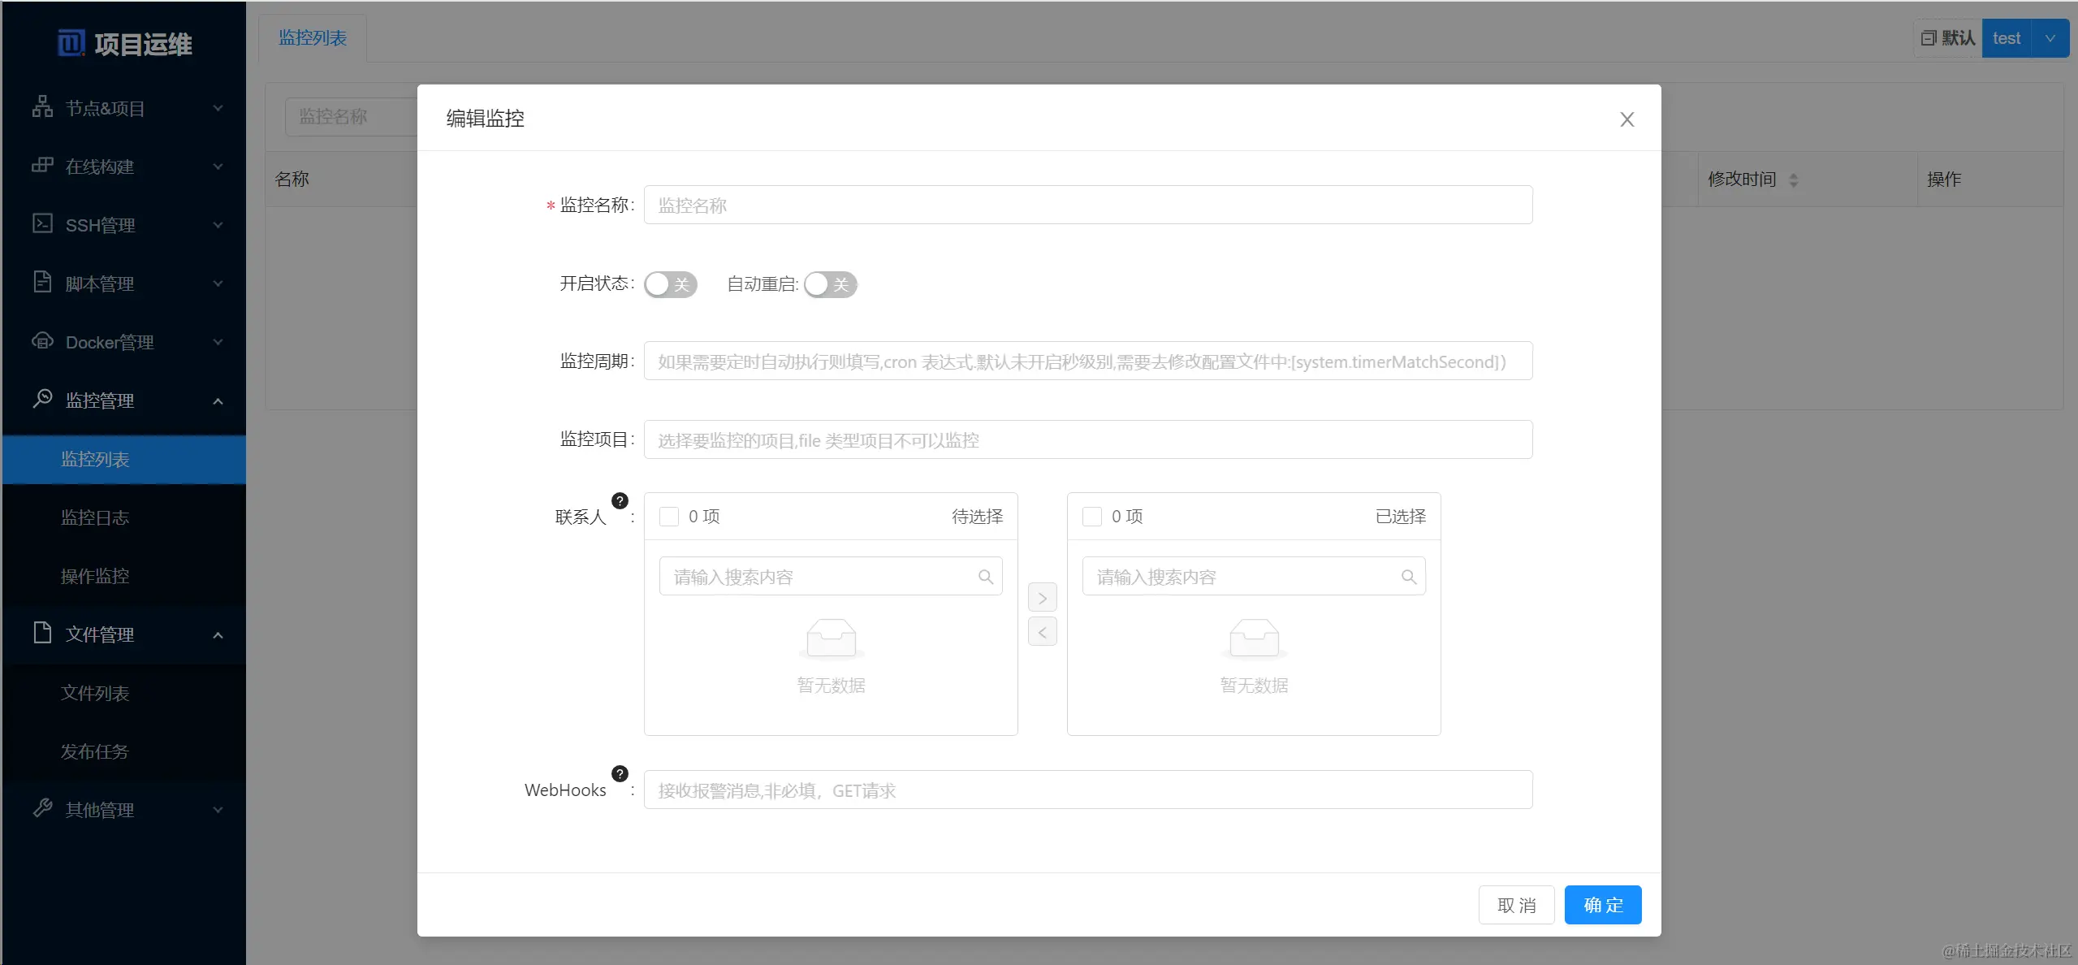
Task: Open the 监控项目 selection dropdown
Action: click(1087, 440)
